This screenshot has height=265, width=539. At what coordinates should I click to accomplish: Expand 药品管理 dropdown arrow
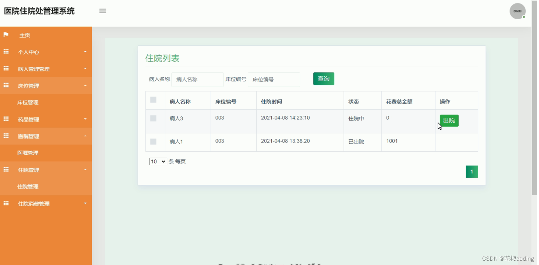85,119
